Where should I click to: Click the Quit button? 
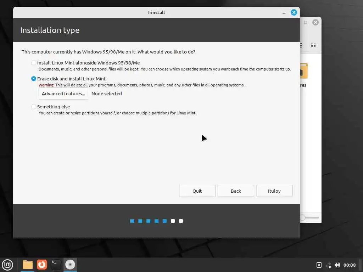click(197, 191)
